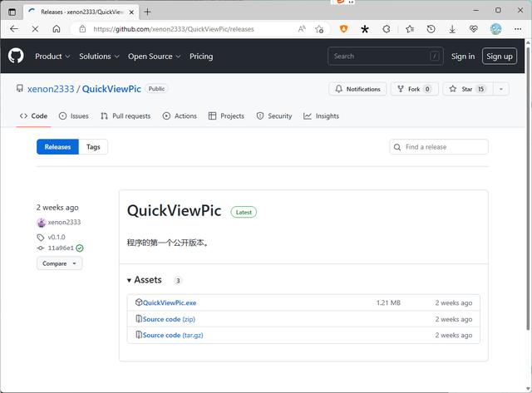Open a new tab with plus button

click(148, 12)
